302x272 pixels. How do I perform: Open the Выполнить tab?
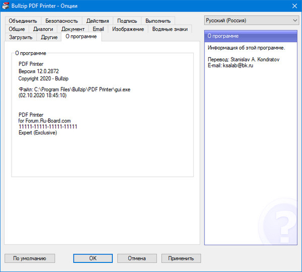tap(158, 21)
